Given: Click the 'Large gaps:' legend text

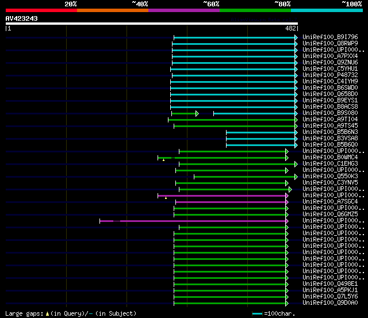Looking at the screenshot, I should 24,313.
